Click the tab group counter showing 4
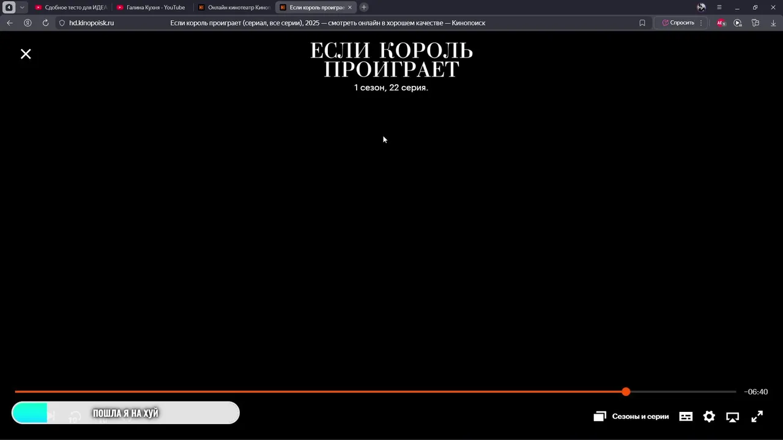Screen dimensions: 783x440 click(x=9, y=7)
